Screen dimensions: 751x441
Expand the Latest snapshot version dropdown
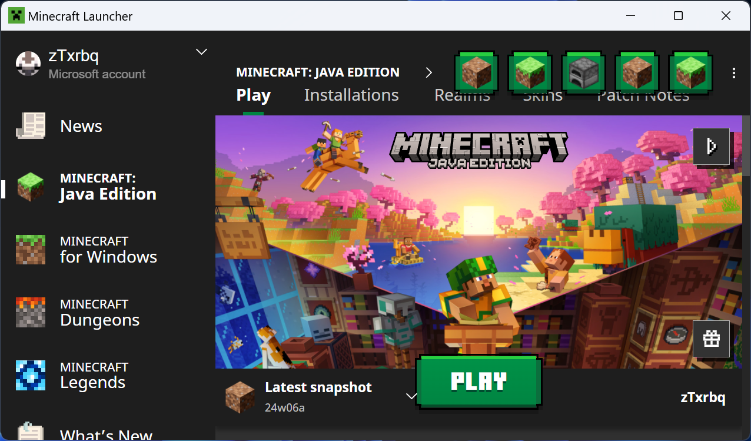point(411,396)
